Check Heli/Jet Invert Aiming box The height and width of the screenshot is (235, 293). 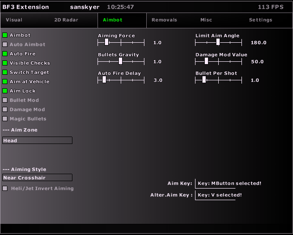5,188
